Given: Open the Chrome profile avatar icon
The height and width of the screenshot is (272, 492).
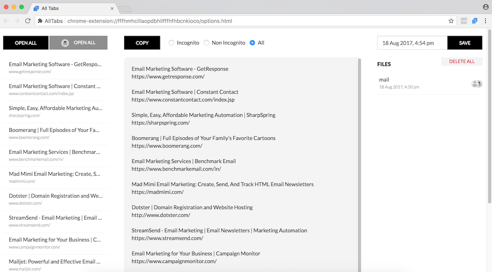Looking at the screenshot, I should pyautogui.click(x=486, y=7).
